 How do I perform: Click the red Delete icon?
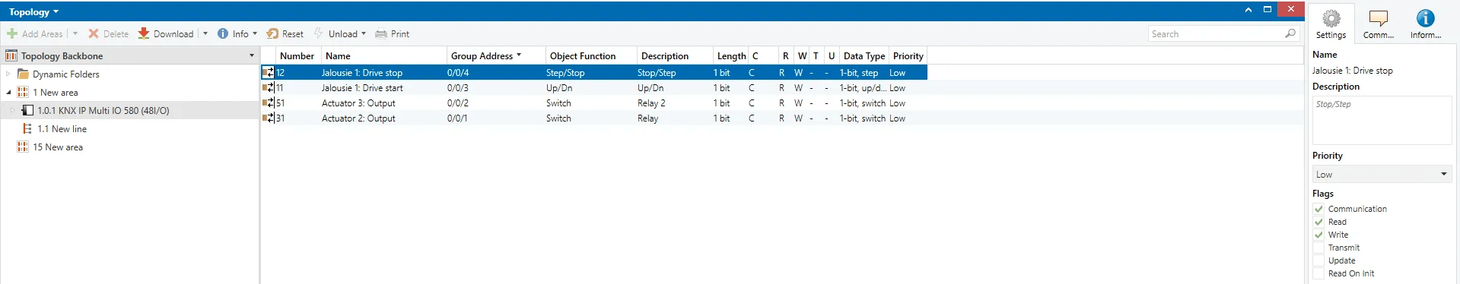point(94,33)
